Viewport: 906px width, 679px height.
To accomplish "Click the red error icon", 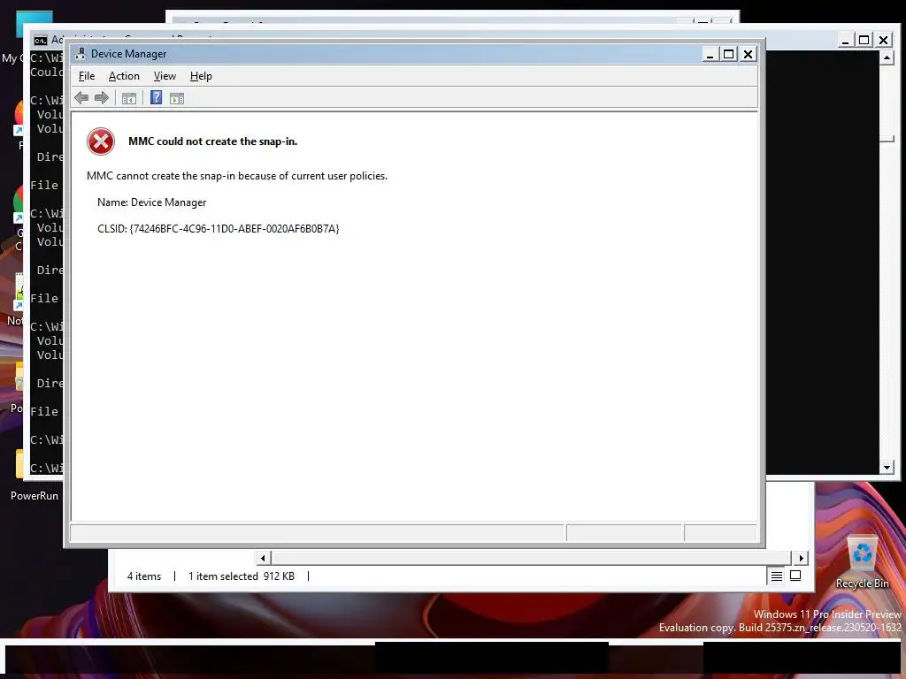I will point(101,141).
